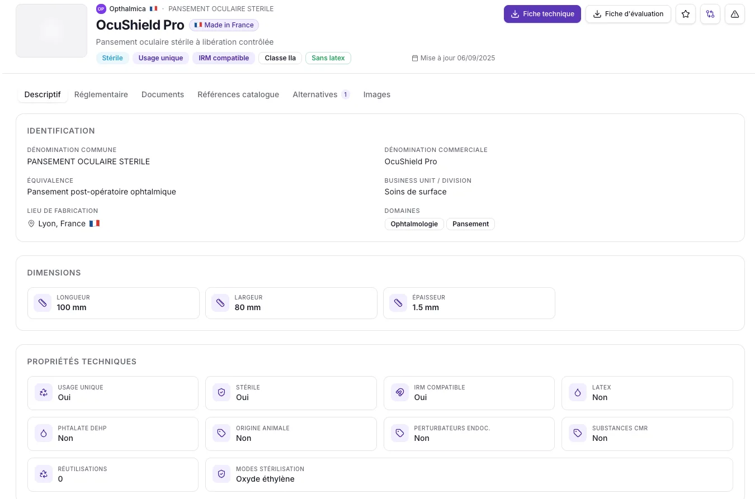Viewport: 755px width, 499px height.
Task: Click the shield icon in the Modes stérilisation card
Action: [x=221, y=474]
